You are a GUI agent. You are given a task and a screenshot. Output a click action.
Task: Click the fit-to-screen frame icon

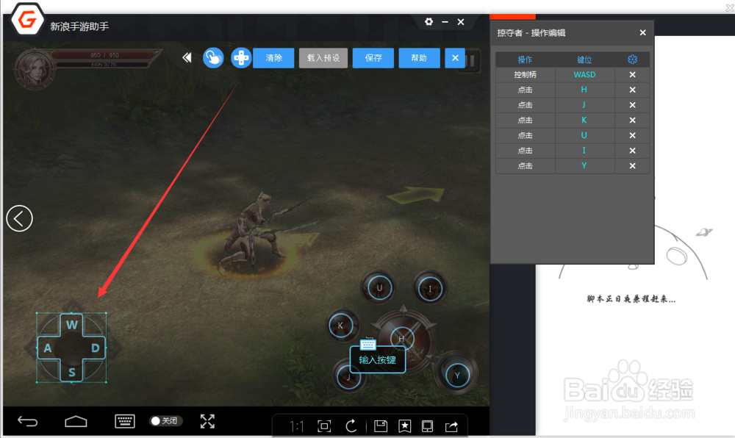pyautogui.click(x=324, y=426)
